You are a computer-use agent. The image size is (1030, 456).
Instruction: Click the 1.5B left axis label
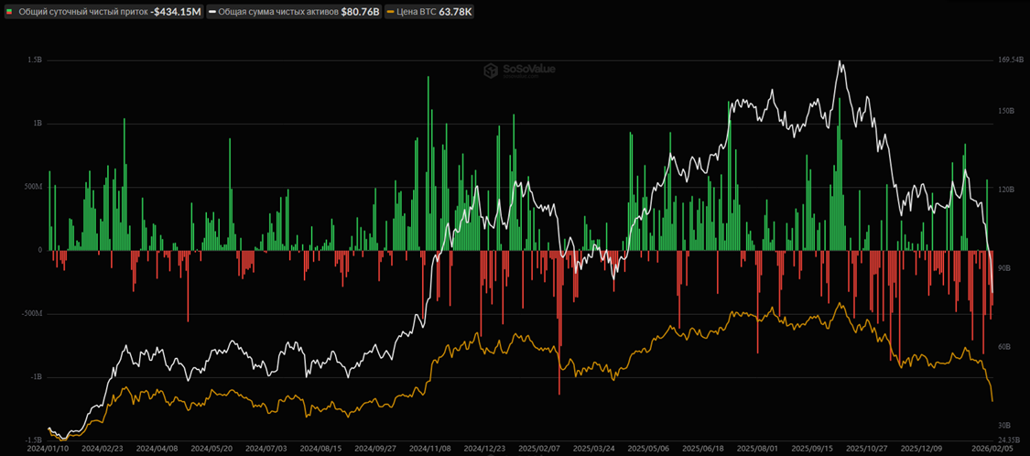pyautogui.click(x=35, y=60)
